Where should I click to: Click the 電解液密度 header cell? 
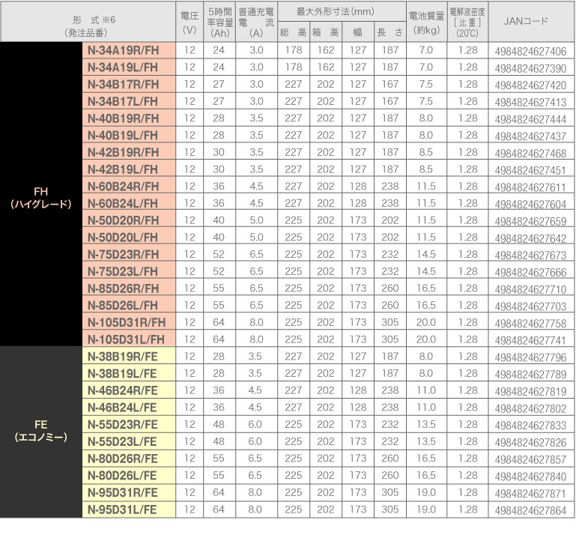tap(467, 22)
